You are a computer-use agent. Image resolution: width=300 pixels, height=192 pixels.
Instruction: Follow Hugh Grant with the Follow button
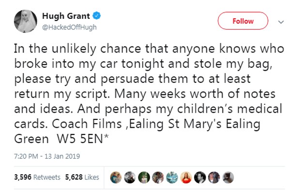pos(243,21)
